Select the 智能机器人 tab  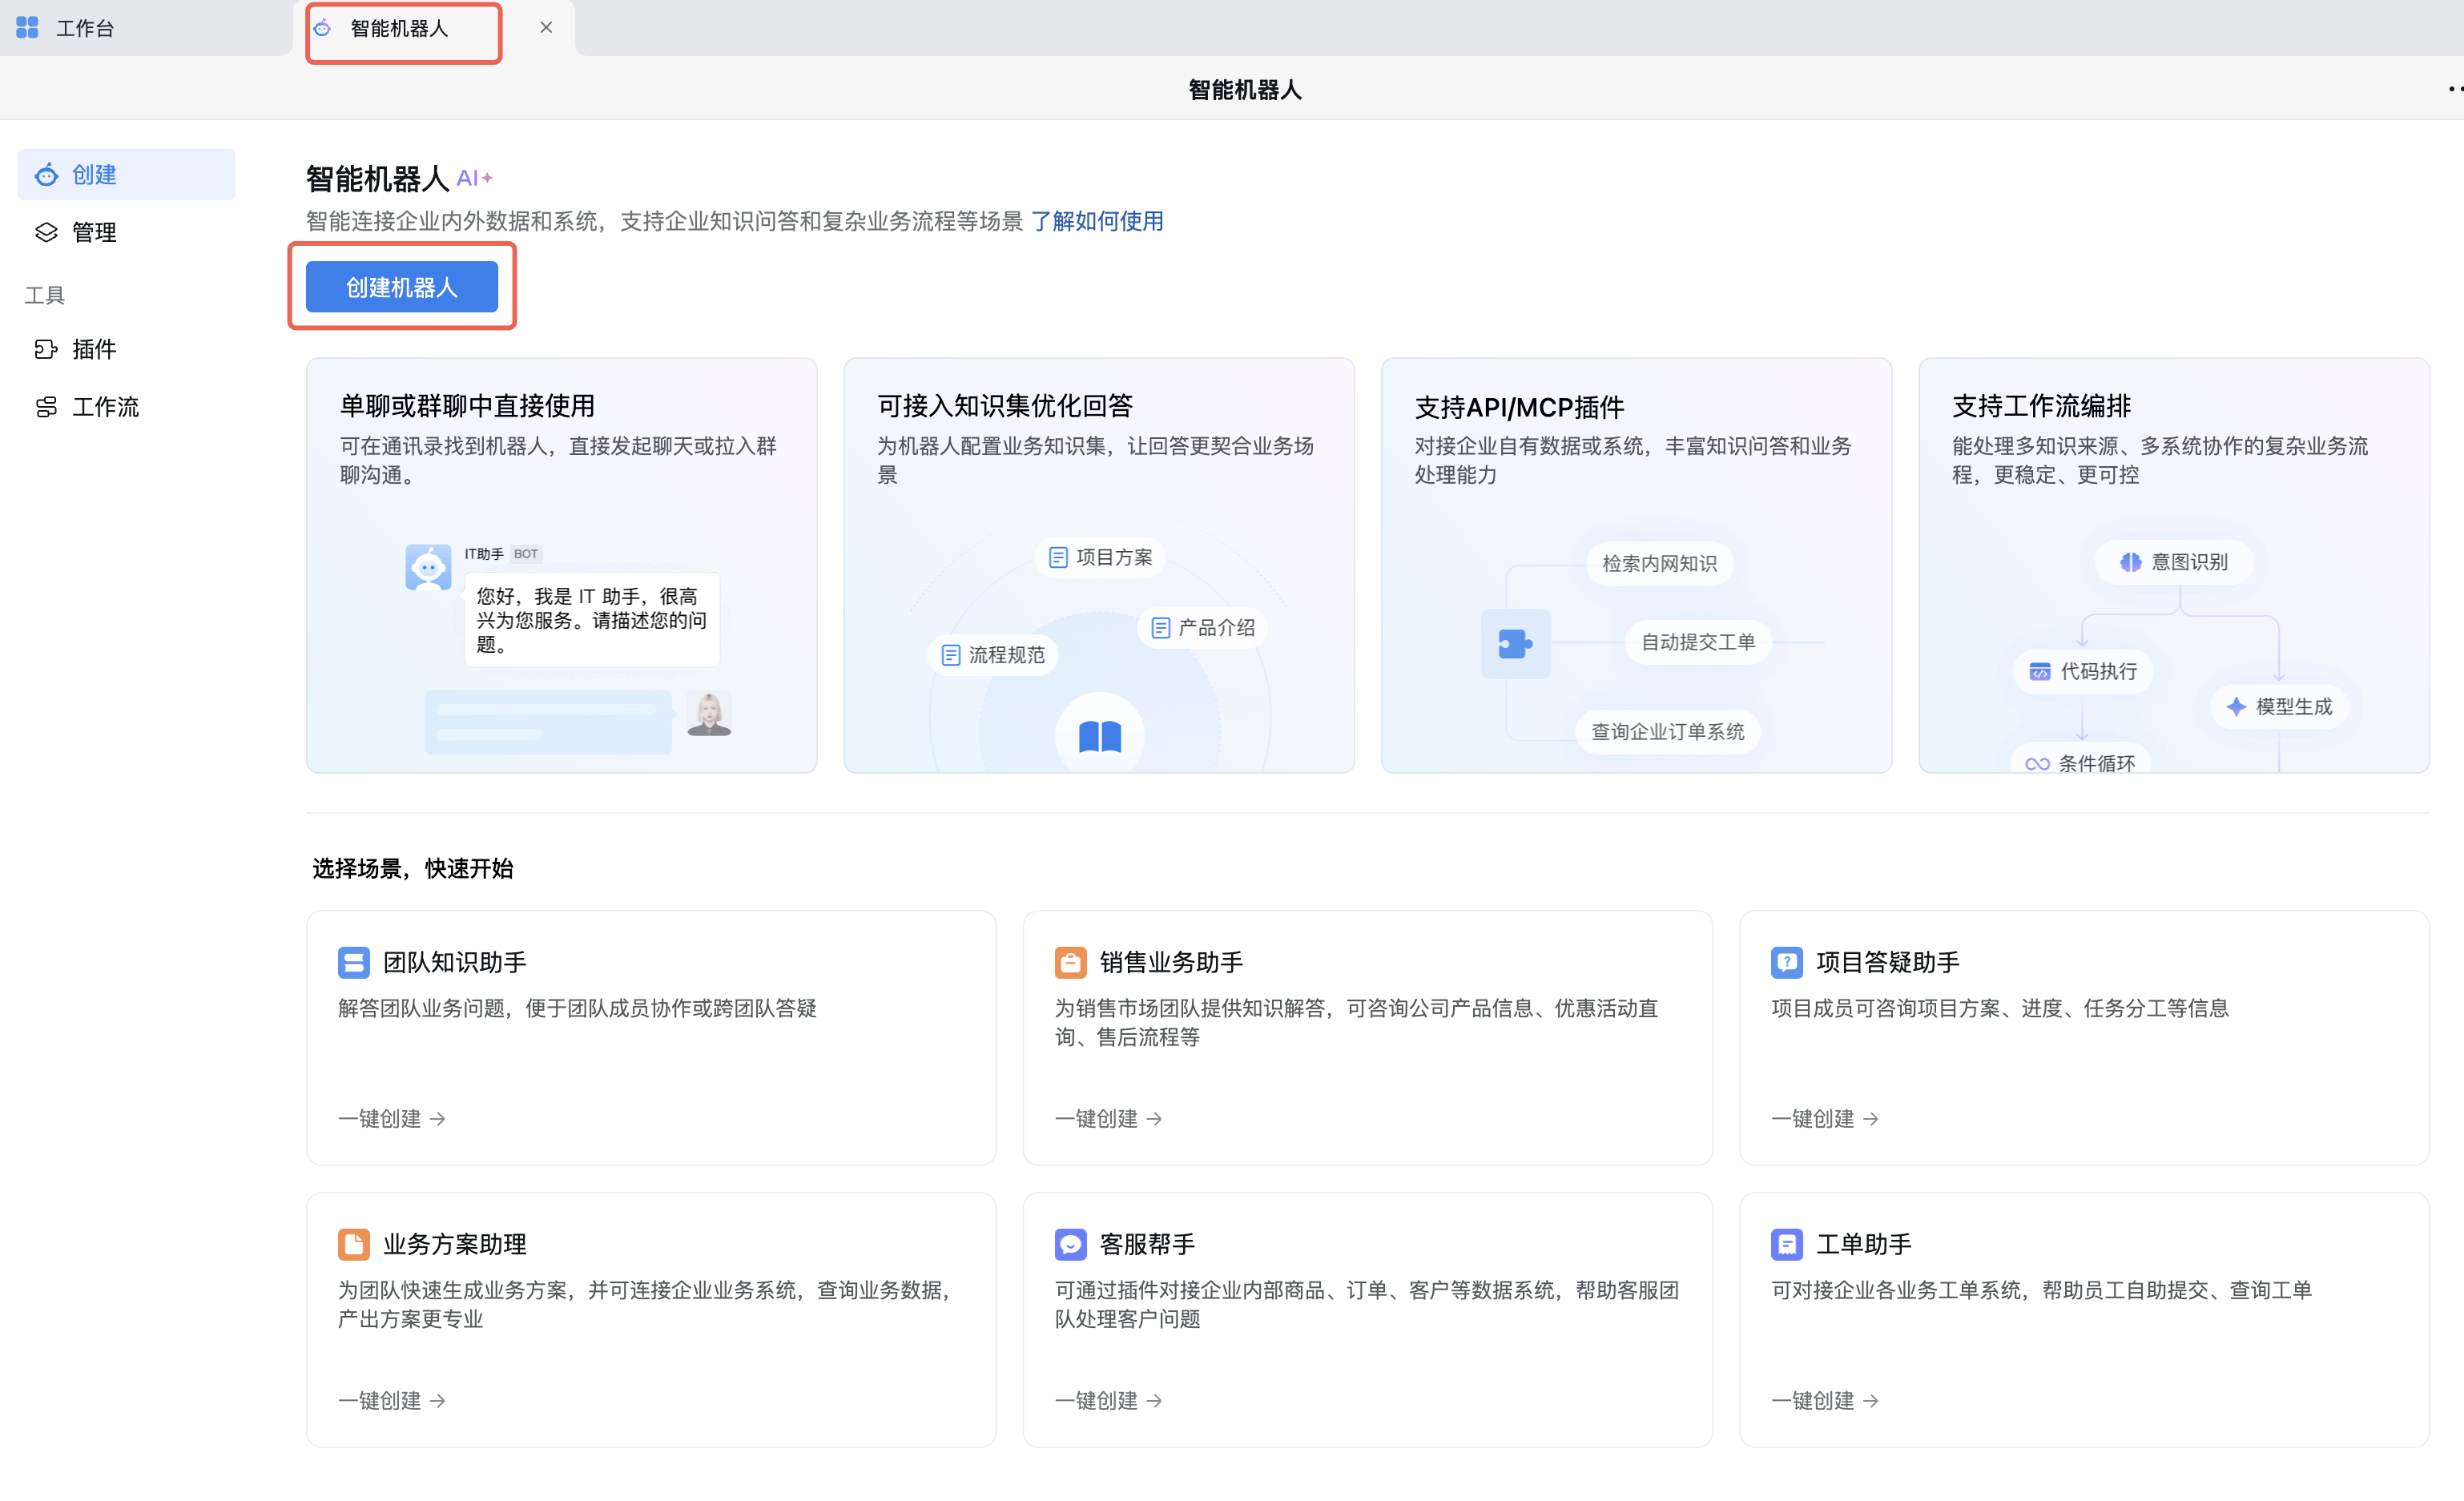399,28
